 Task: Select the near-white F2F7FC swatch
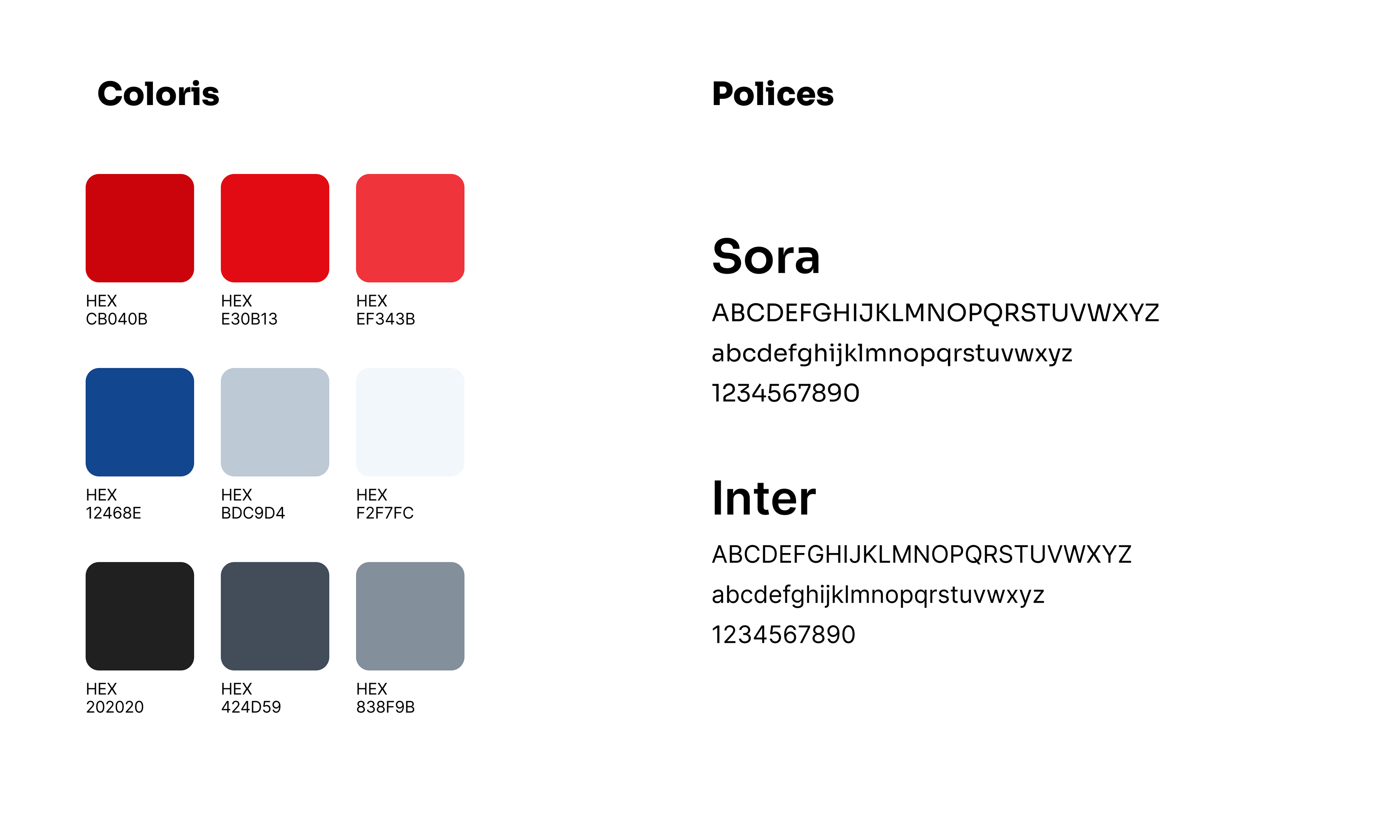tap(410, 422)
